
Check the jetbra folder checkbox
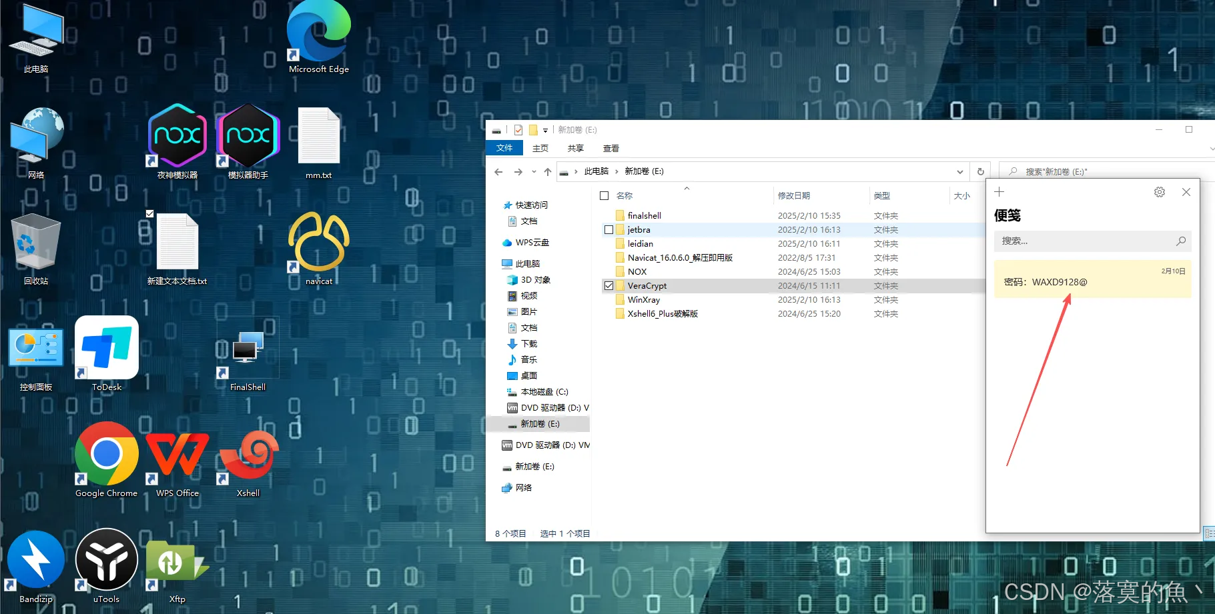click(x=609, y=229)
